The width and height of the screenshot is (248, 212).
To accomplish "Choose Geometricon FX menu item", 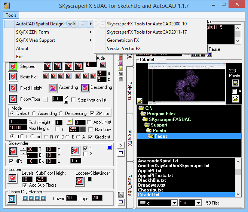I will (x=123, y=40).
